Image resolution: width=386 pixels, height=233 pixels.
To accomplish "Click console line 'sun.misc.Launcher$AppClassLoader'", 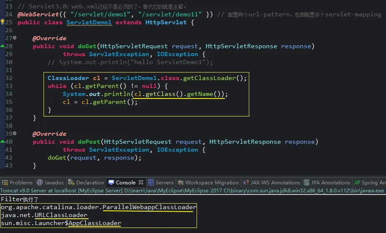I will [61, 223].
